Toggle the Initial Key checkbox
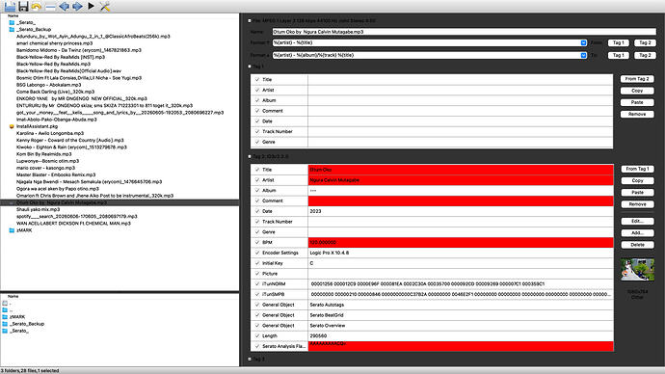Viewport: 665px width, 374px height. 257,263
